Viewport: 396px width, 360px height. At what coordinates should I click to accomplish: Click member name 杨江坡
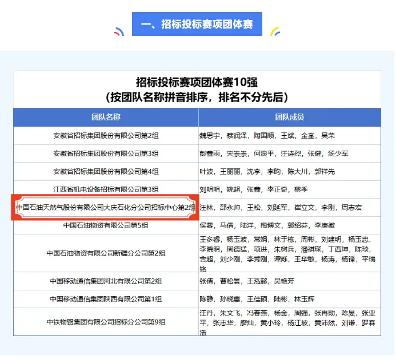tap(298, 323)
